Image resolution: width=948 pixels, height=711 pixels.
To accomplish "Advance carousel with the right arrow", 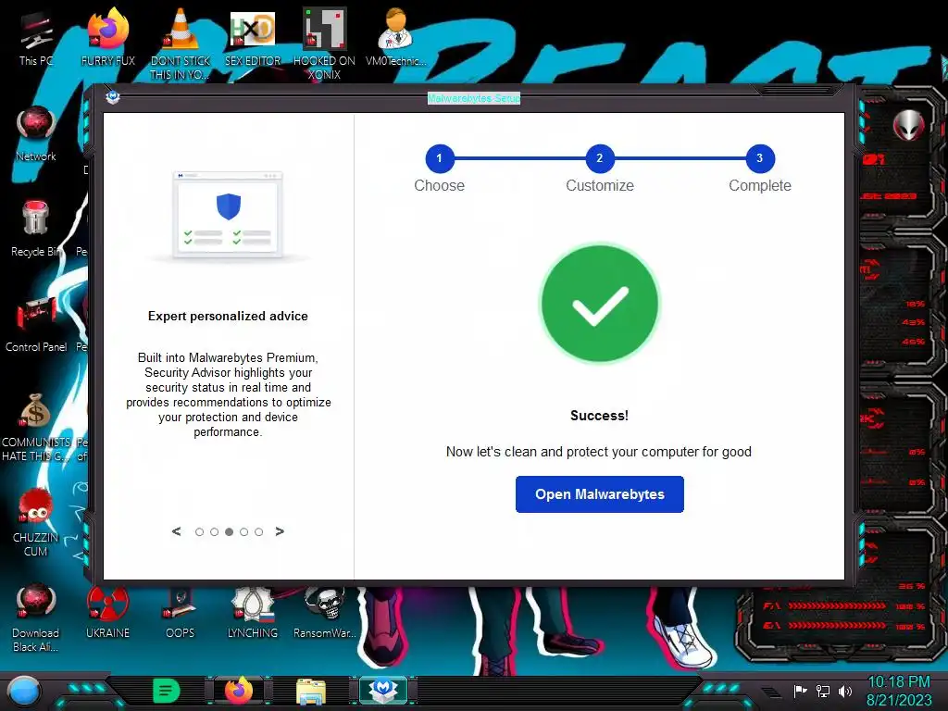I will pyautogui.click(x=280, y=531).
